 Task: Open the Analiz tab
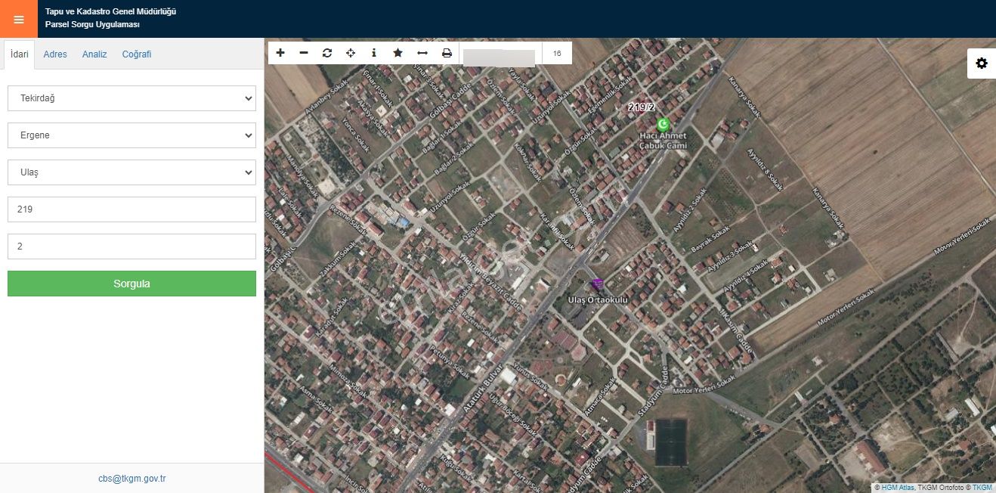coord(94,54)
